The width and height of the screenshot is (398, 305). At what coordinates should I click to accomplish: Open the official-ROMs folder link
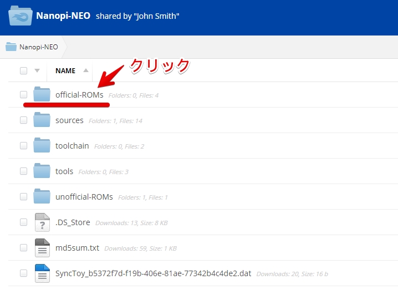[79, 95]
